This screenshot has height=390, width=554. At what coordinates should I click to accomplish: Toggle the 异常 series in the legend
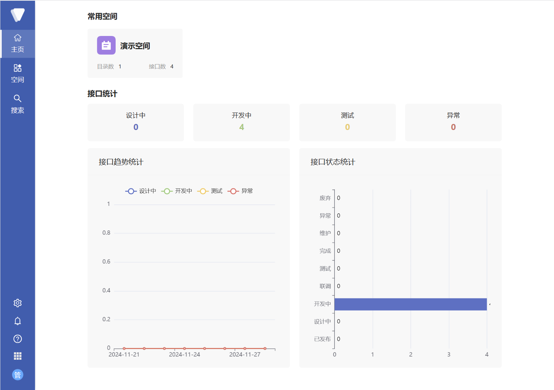pyautogui.click(x=241, y=191)
